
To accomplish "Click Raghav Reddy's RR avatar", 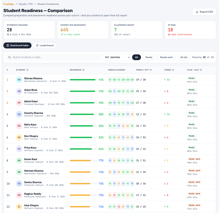I will 19,195.
